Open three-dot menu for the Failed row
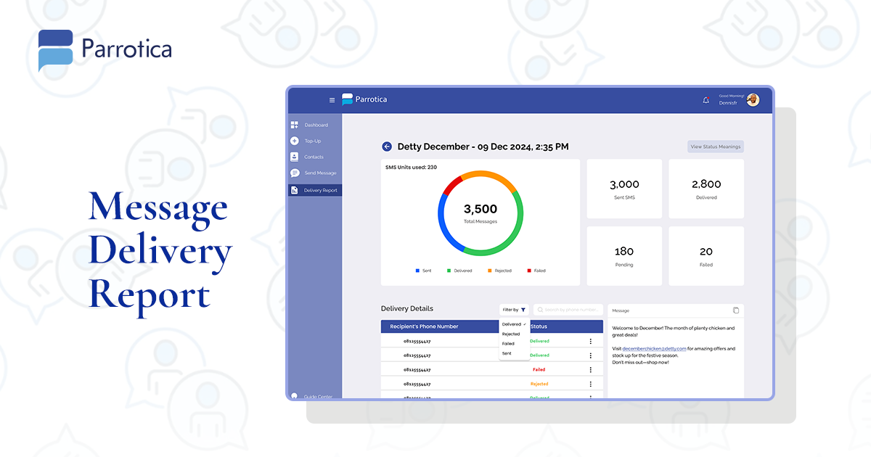 point(590,370)
